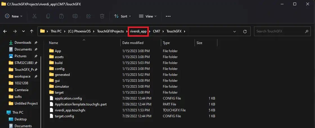Click the Rename icon in toolbar
This screenshot has width=315, height=128.
pyautogui.click(x=75, y=16)
